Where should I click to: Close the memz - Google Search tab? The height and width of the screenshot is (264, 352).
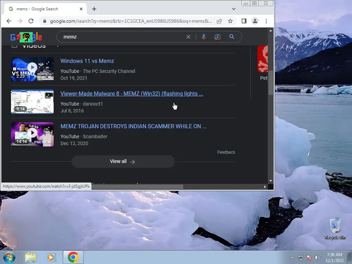tap(81, 9)
